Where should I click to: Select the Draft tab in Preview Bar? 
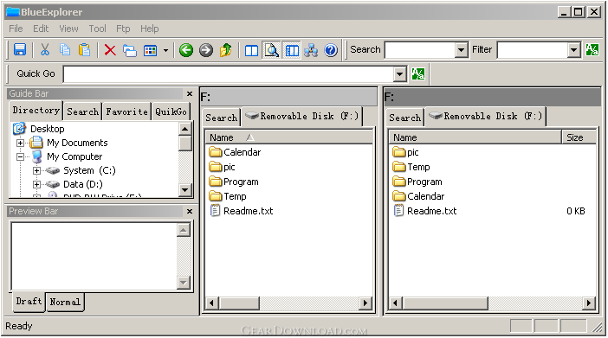click(29, 301)
